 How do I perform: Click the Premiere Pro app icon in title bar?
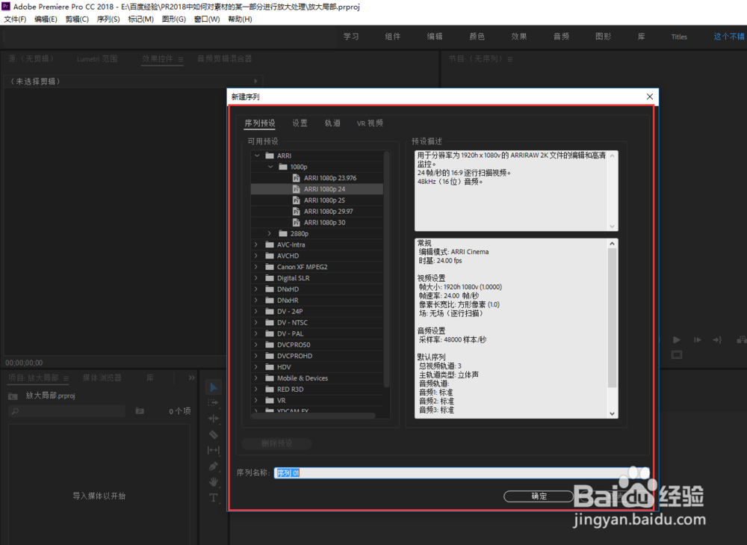click(6, 6)
